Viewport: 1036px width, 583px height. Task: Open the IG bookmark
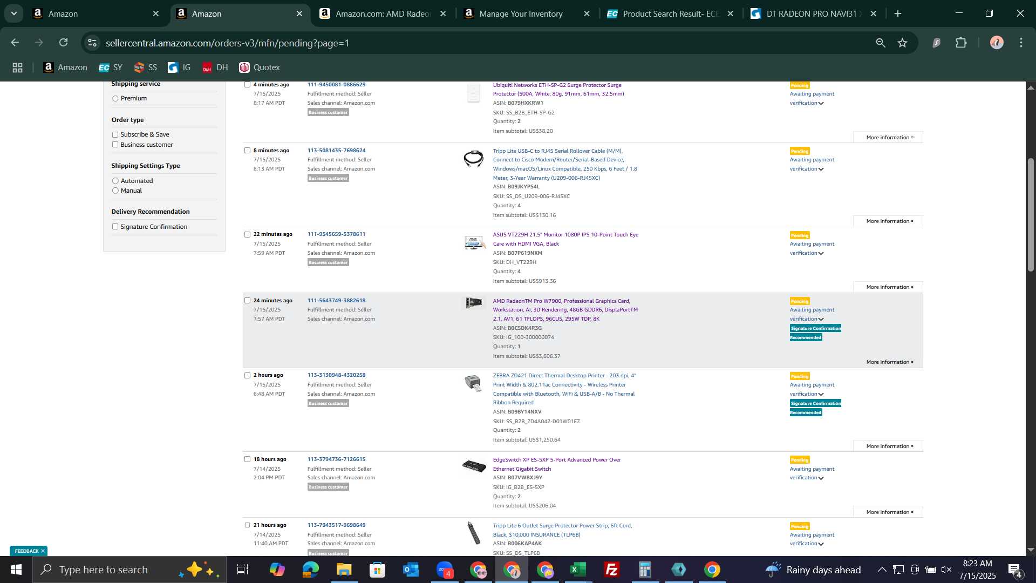(180, 67)
